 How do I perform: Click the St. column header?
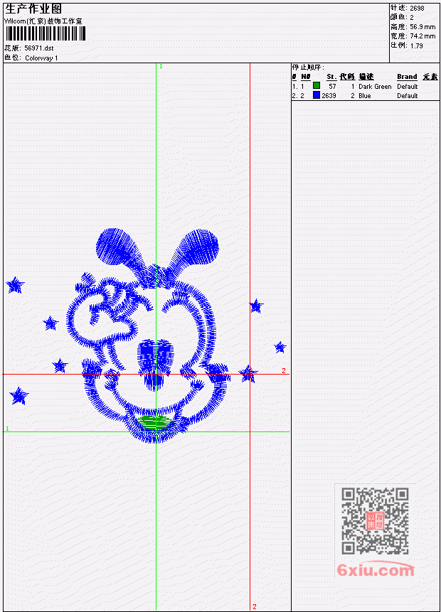[331, 77]
